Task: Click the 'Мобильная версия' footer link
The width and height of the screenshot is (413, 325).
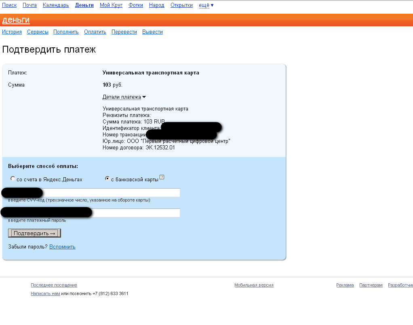Action: click(x=254, y=285)
